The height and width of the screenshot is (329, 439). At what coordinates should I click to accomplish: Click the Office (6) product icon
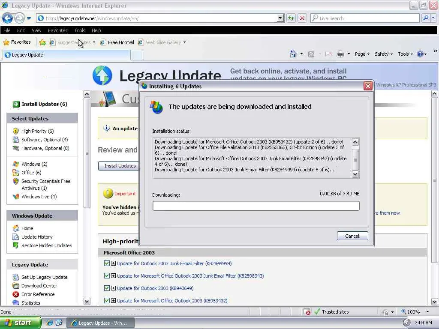[16, 173]
